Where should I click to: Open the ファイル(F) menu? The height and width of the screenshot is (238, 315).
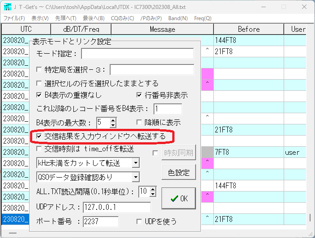tap(14, 18)
